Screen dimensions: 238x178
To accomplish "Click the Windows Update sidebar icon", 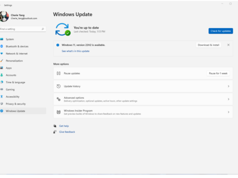I will [x=1, y=111].
